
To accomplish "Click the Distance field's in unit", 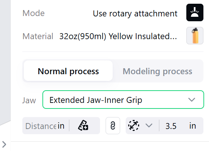I will [x=61, y=126].
